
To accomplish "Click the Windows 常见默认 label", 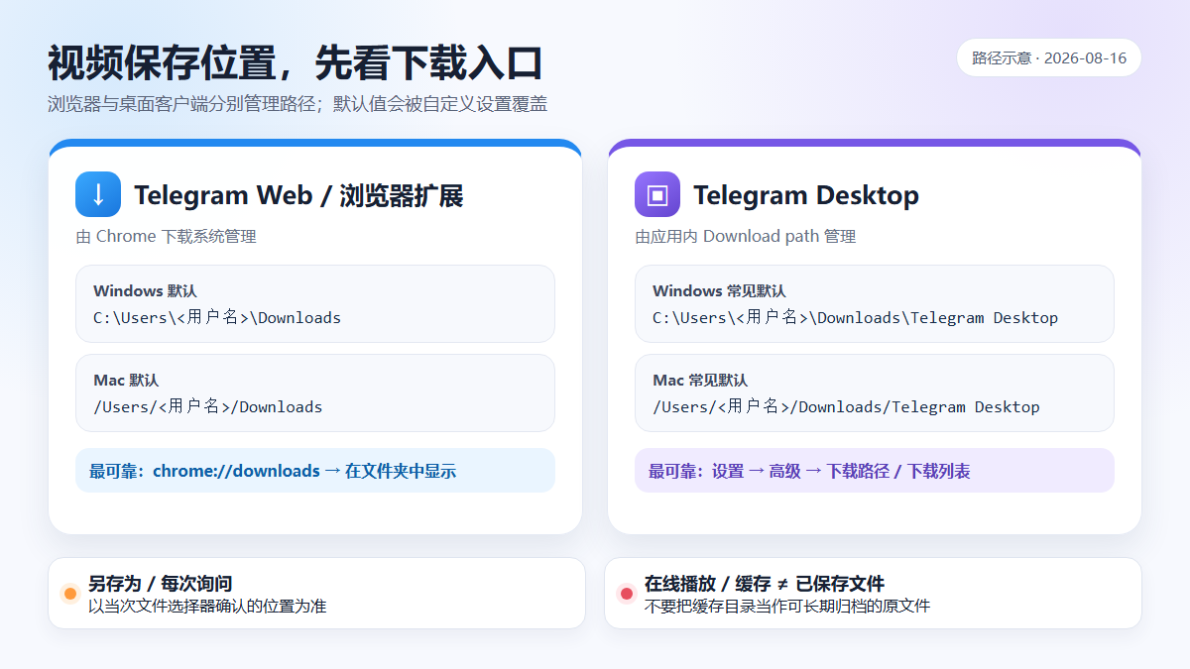I will (x=719, y=291).
